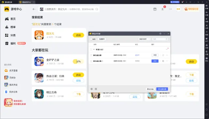Click the promo banner at sidebar bottom
The image size is (209, 119).
point(15,102)
